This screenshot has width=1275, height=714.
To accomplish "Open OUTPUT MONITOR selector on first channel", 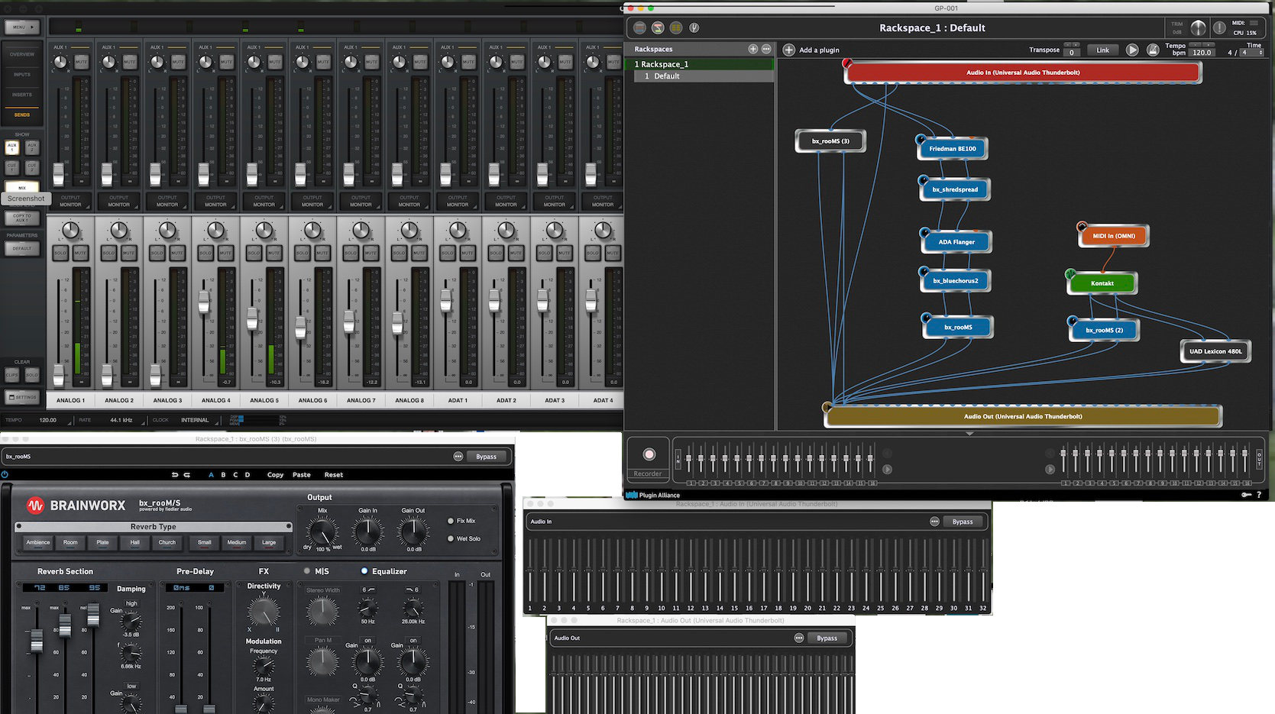I will 70,201.
